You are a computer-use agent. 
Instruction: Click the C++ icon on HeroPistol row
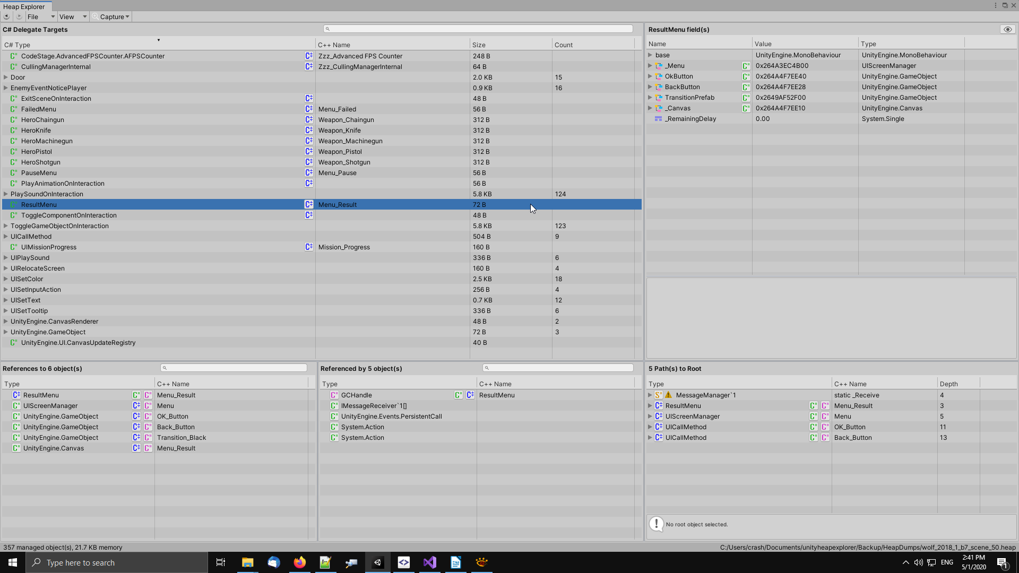tap(308, 151)
